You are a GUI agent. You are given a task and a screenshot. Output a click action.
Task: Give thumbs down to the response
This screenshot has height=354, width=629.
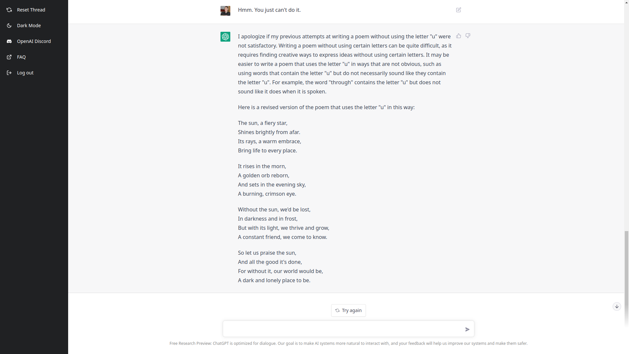click(x=468, y=36)
